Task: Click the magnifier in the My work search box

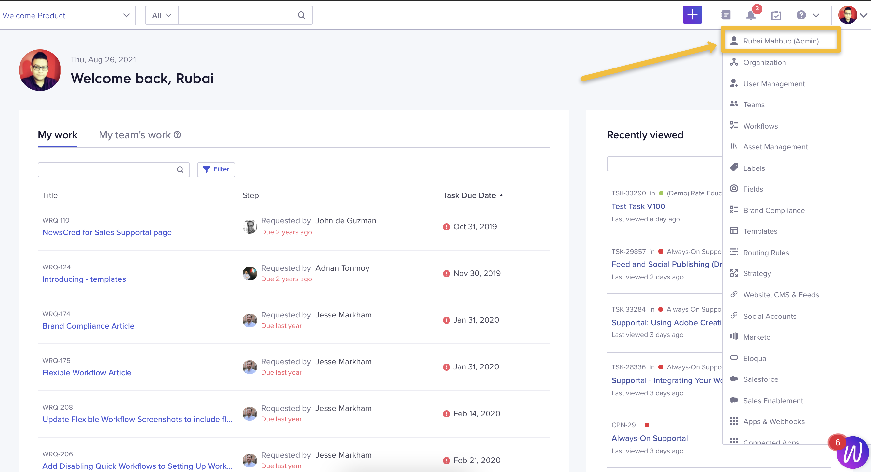Action: click(x=180, y=169)
